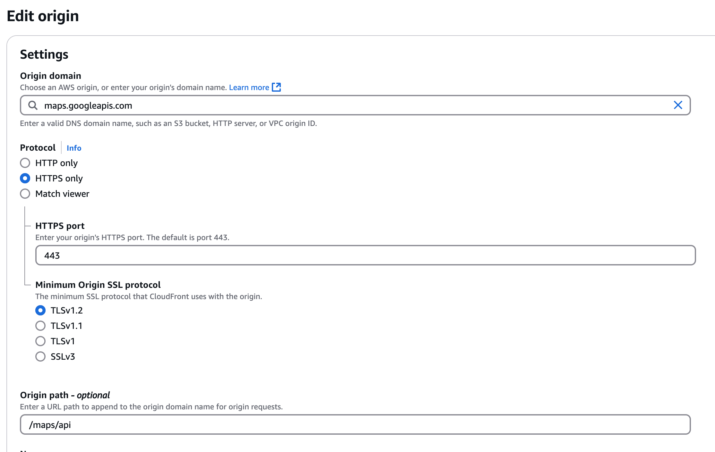Viewport: 715px width, 452px height.
Task: Clear the origin domain with the X icon
Action: click(x=678, y=105)
